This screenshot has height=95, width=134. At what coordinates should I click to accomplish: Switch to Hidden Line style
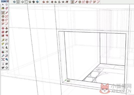tap(26, 2)
